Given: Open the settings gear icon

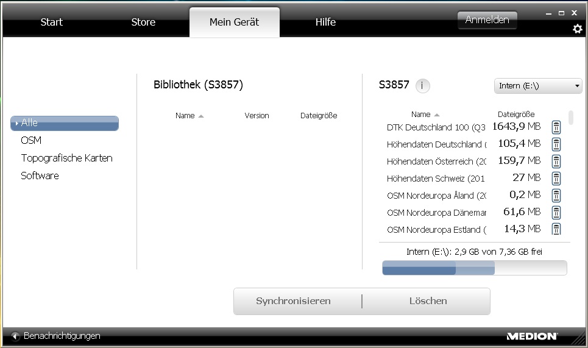Looking at the screenshot, I should pos(577,29).
